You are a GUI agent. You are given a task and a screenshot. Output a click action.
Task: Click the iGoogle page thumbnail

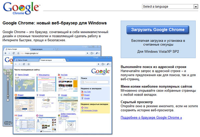coord(68,104)
